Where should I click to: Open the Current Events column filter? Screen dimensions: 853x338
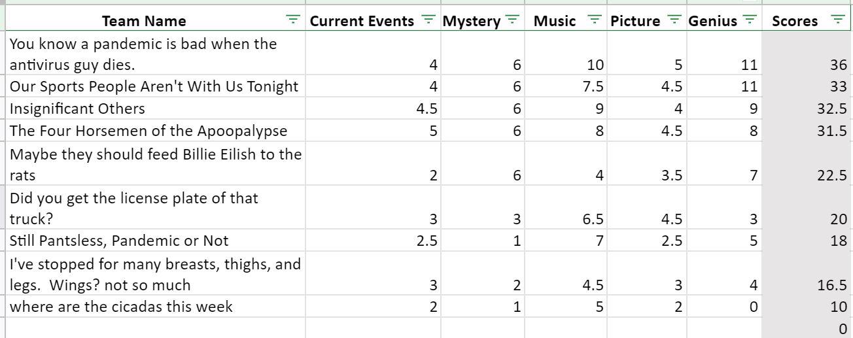[x=428, y=20]
